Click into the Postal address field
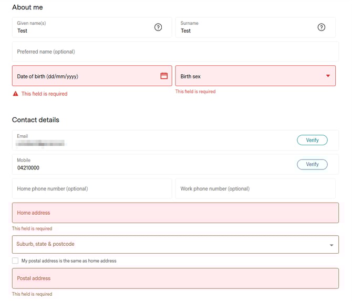The width and height of the screenshot is (352, 301). point(175,278)
